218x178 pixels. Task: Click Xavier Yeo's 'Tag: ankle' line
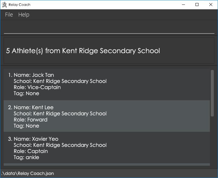point(26,157)
